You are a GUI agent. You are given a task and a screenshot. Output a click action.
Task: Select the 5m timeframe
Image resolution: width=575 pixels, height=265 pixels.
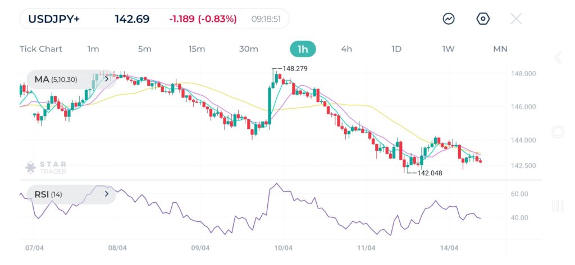coord(145,49)
